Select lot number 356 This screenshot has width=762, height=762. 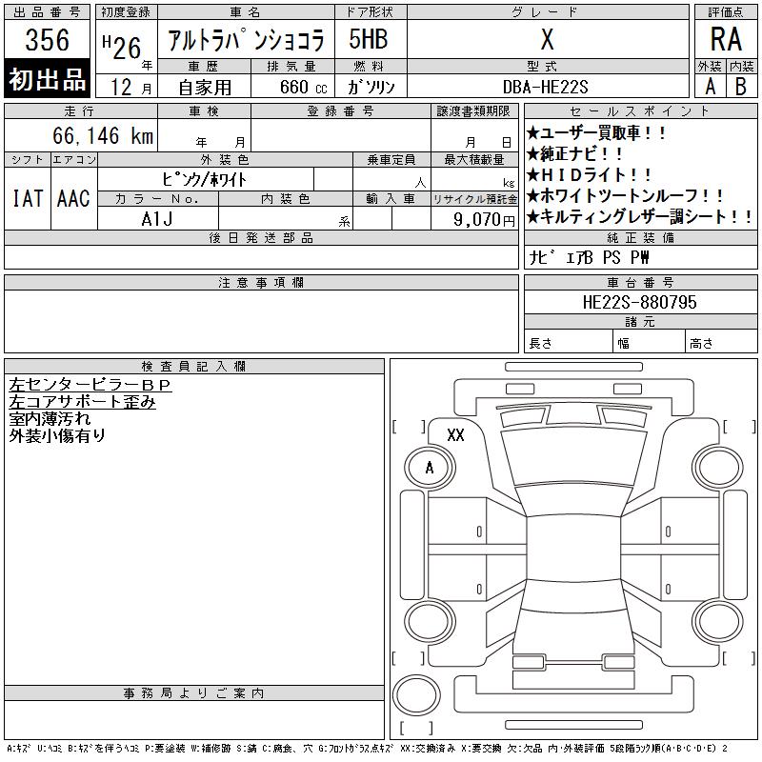click(x=48, y=40)
